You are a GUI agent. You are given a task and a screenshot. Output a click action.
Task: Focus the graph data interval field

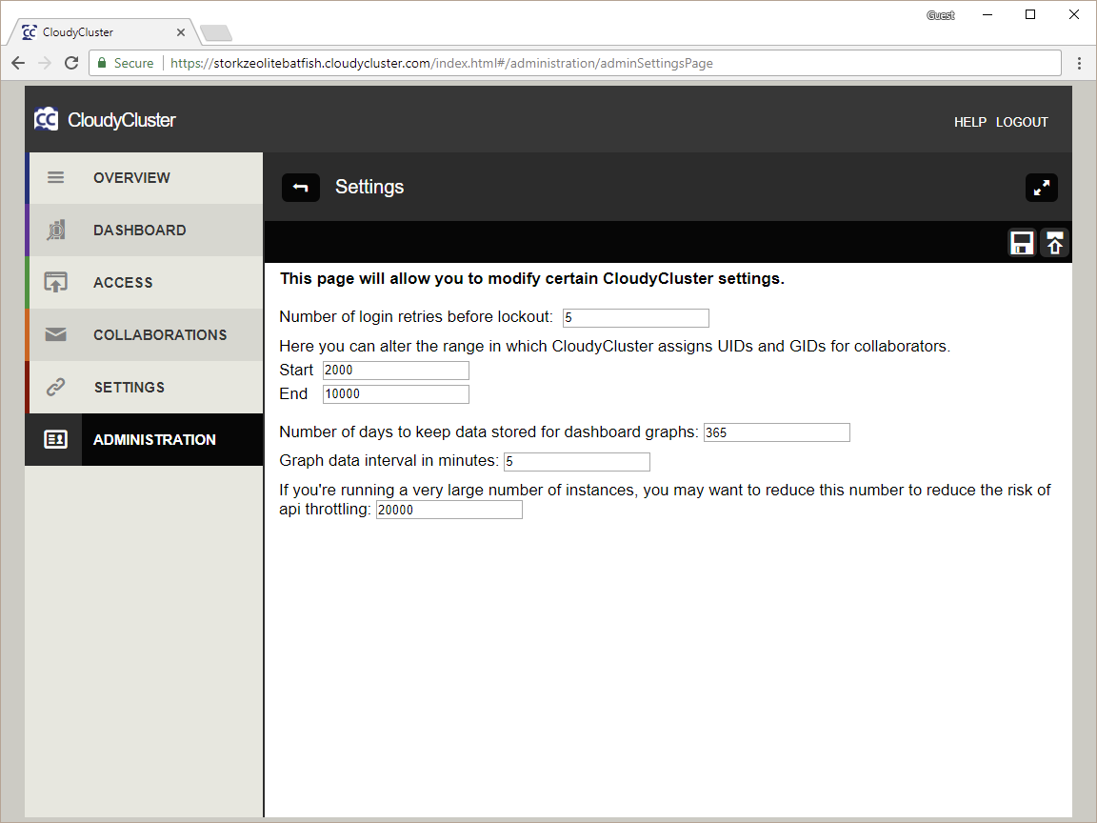pos(577,461)
